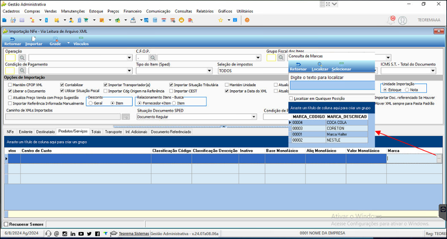
Task: Open the C.F.O.P. dropdown list
Action: click(x=258, y=58)
